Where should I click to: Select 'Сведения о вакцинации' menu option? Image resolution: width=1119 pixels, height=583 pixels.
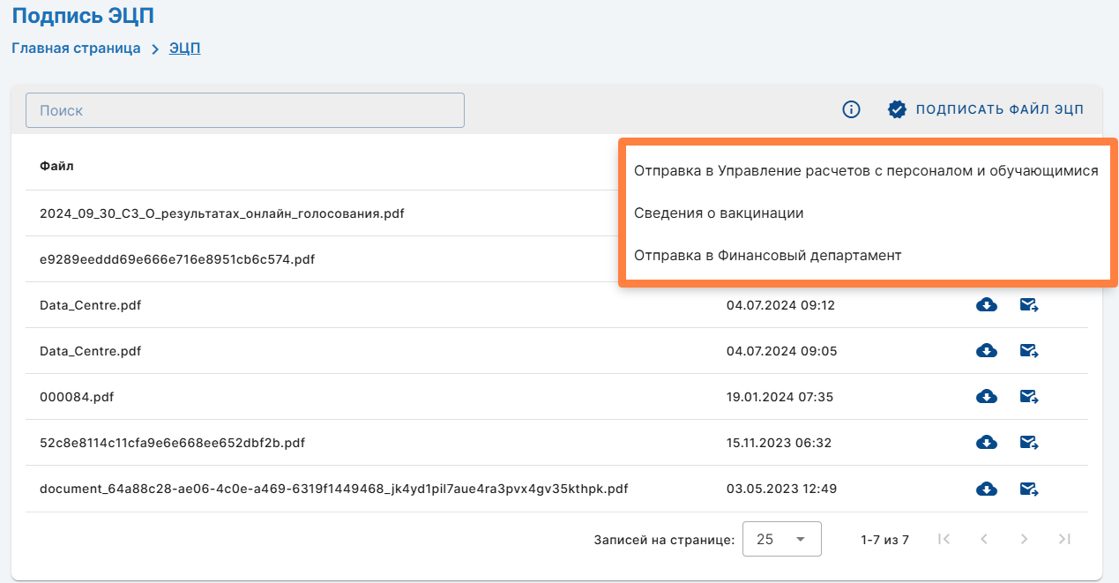pyautogui.click(x=719, y=213)
